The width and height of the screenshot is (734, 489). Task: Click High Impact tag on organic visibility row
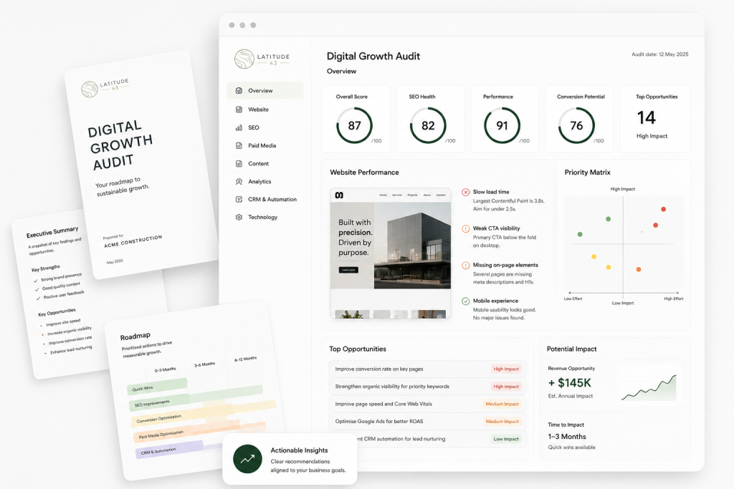(506, 387)
